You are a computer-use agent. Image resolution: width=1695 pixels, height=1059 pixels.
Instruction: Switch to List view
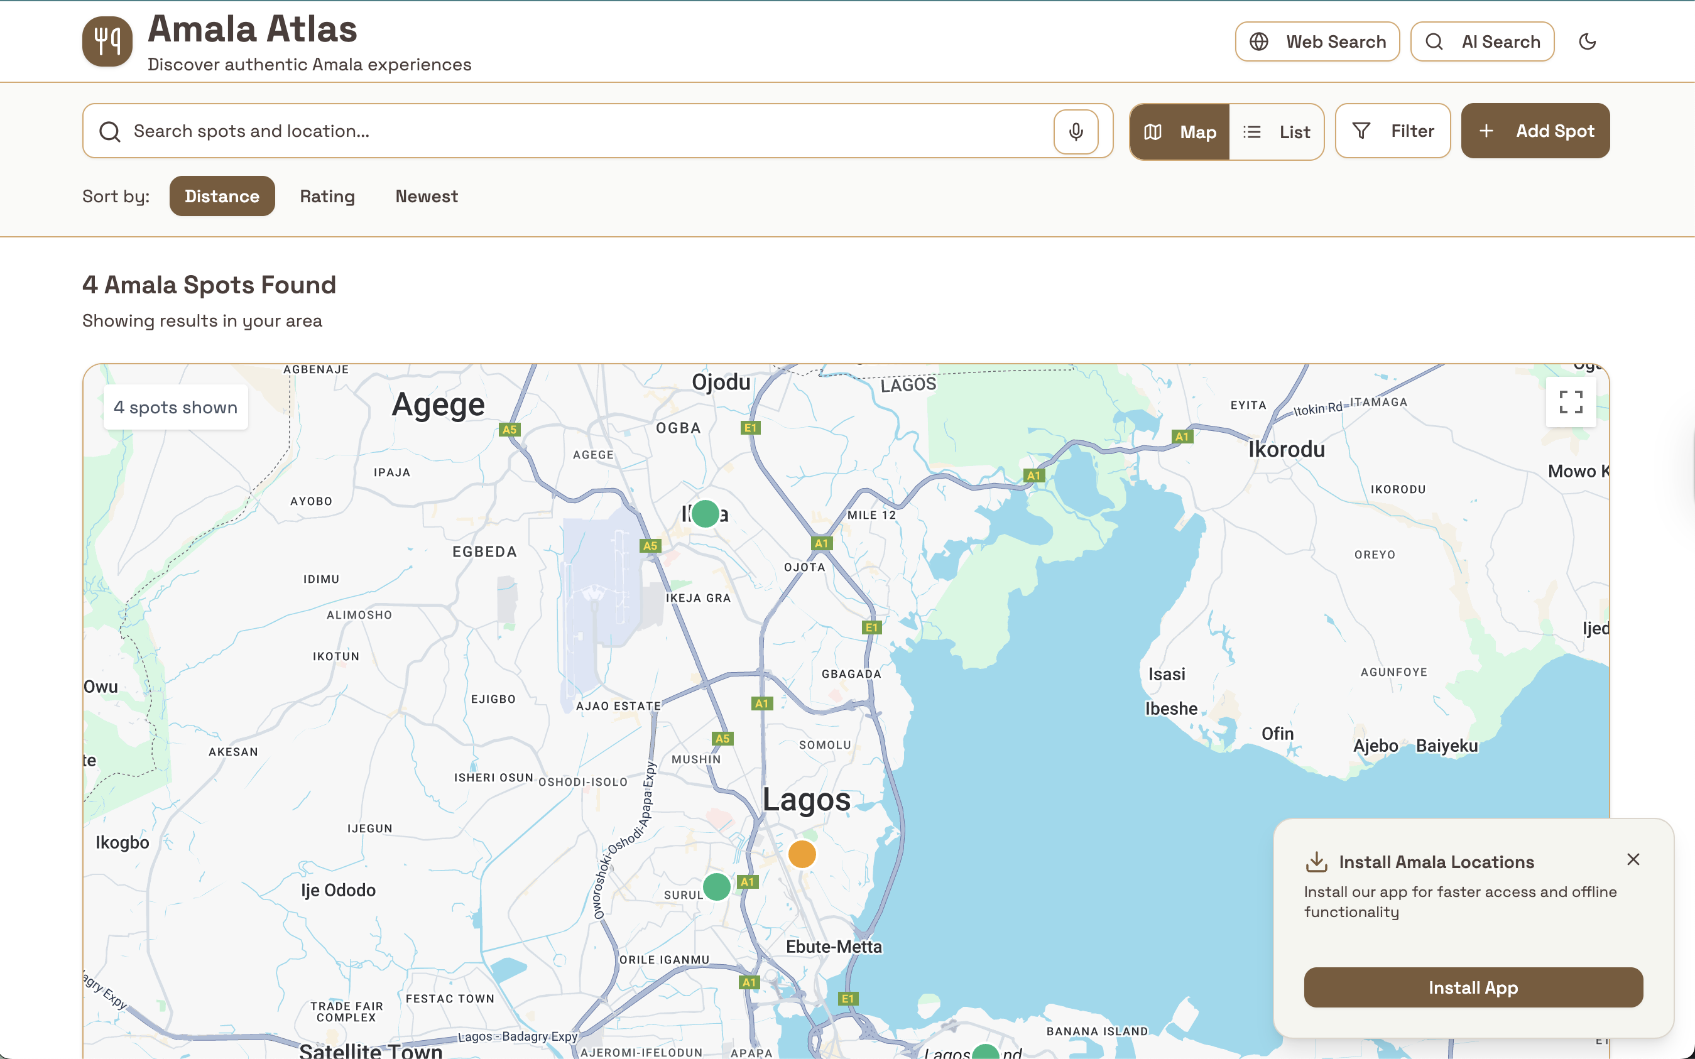[x=1277, y=132]
